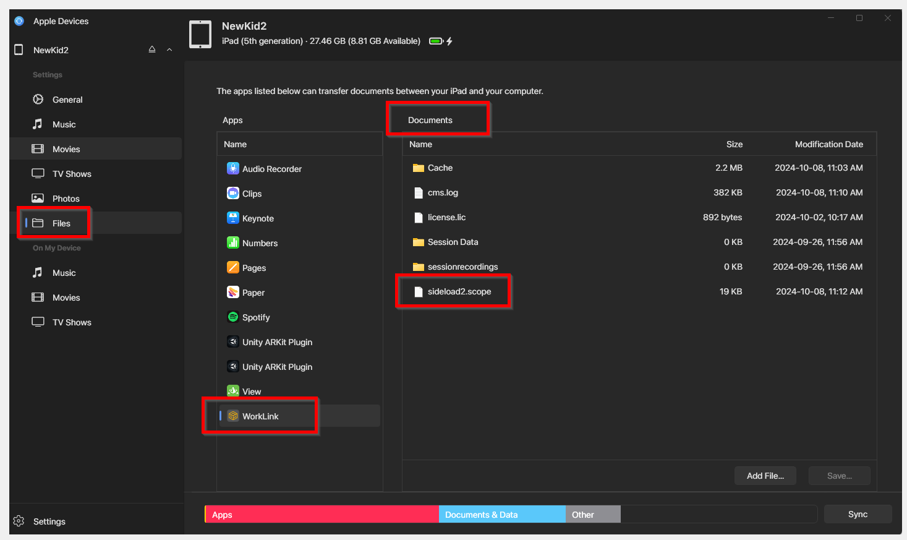Viewport: 907px width, 540px height.
Task: Select the Keynote app in the Apps list
Action: [x=232, y=218]
